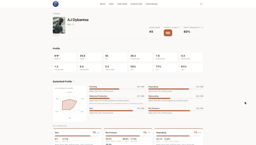This screenshot has height=145, width=256.
Task: Click the Profile section heading
Action: tap(56, 48)
